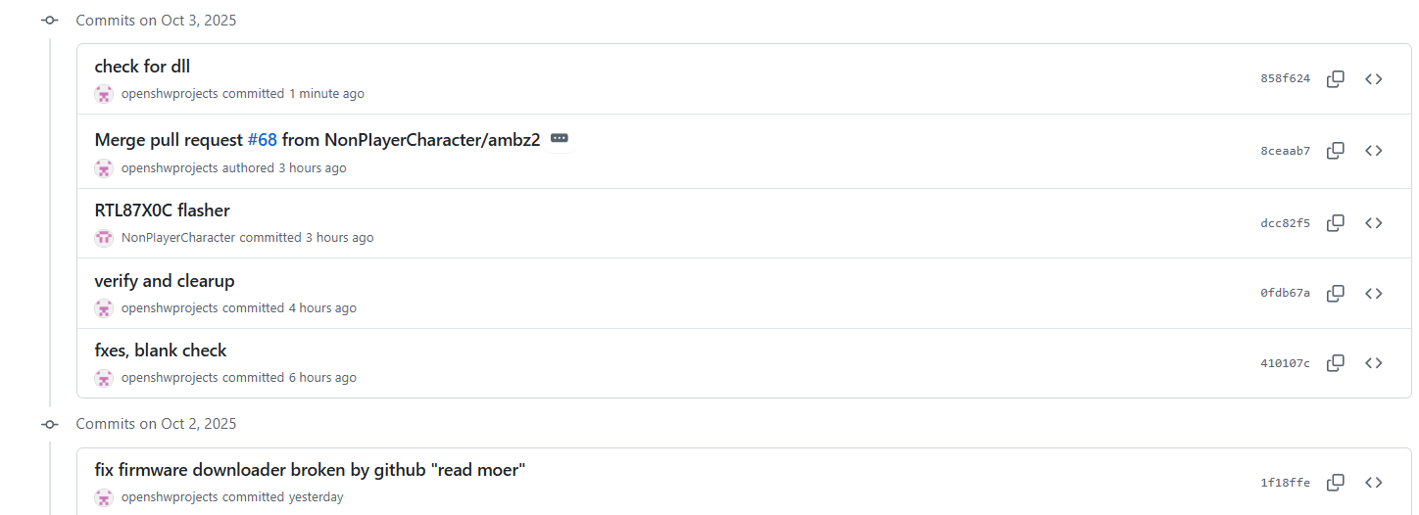Copy full SHA for commit 0fdb67a
The height and width of the screenshot is (515, 1419).
[x=1335, y=293]
